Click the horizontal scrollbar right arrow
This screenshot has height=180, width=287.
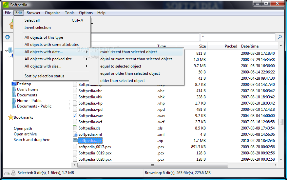pos(276,165)
